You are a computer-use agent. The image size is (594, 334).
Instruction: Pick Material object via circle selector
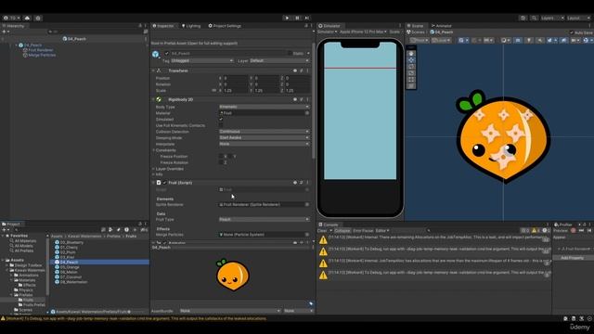pos(307,113)
